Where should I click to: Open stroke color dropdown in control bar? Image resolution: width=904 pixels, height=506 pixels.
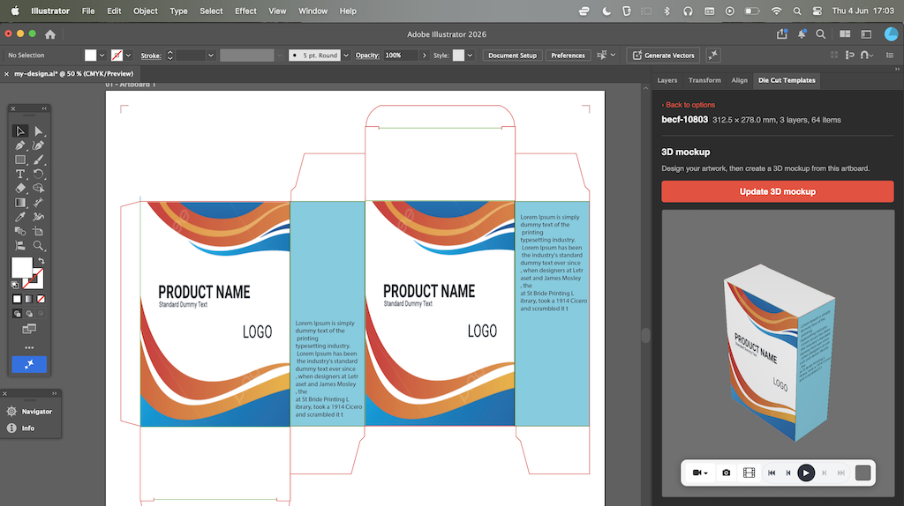click(x=129, y=56)
